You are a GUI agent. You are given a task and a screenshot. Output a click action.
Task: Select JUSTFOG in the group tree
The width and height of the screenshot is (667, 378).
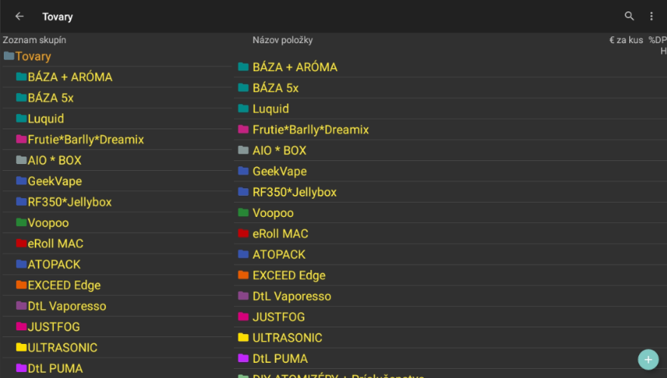(x=53, y=327)
